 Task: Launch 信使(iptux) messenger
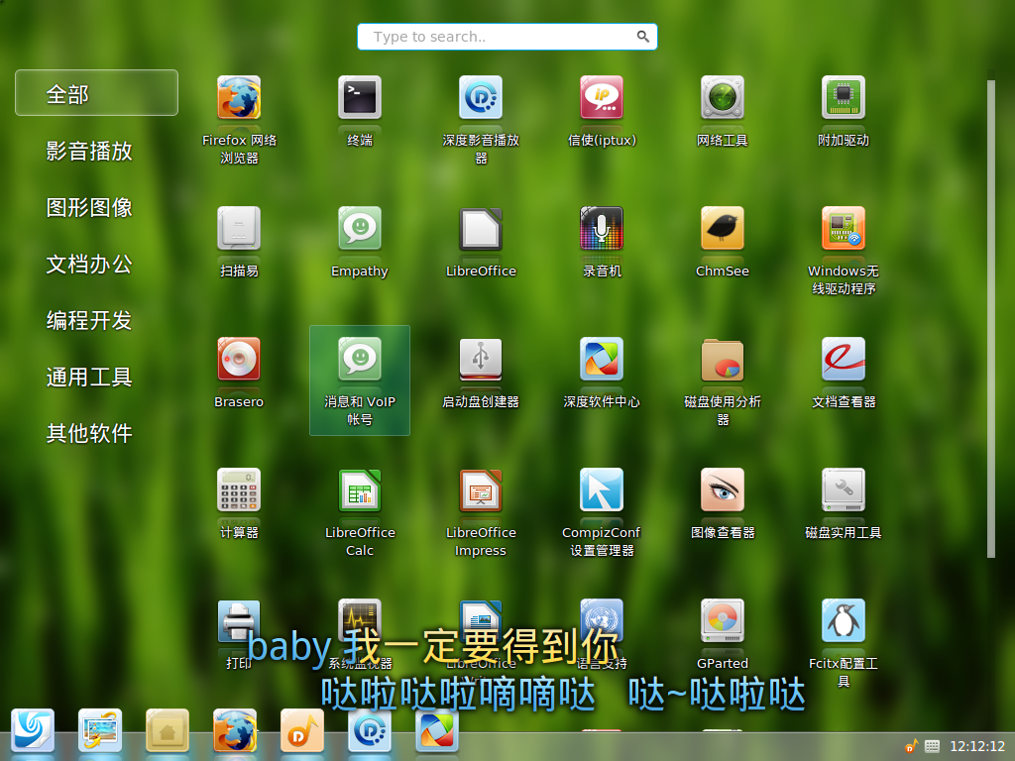(x=602, y=98)
